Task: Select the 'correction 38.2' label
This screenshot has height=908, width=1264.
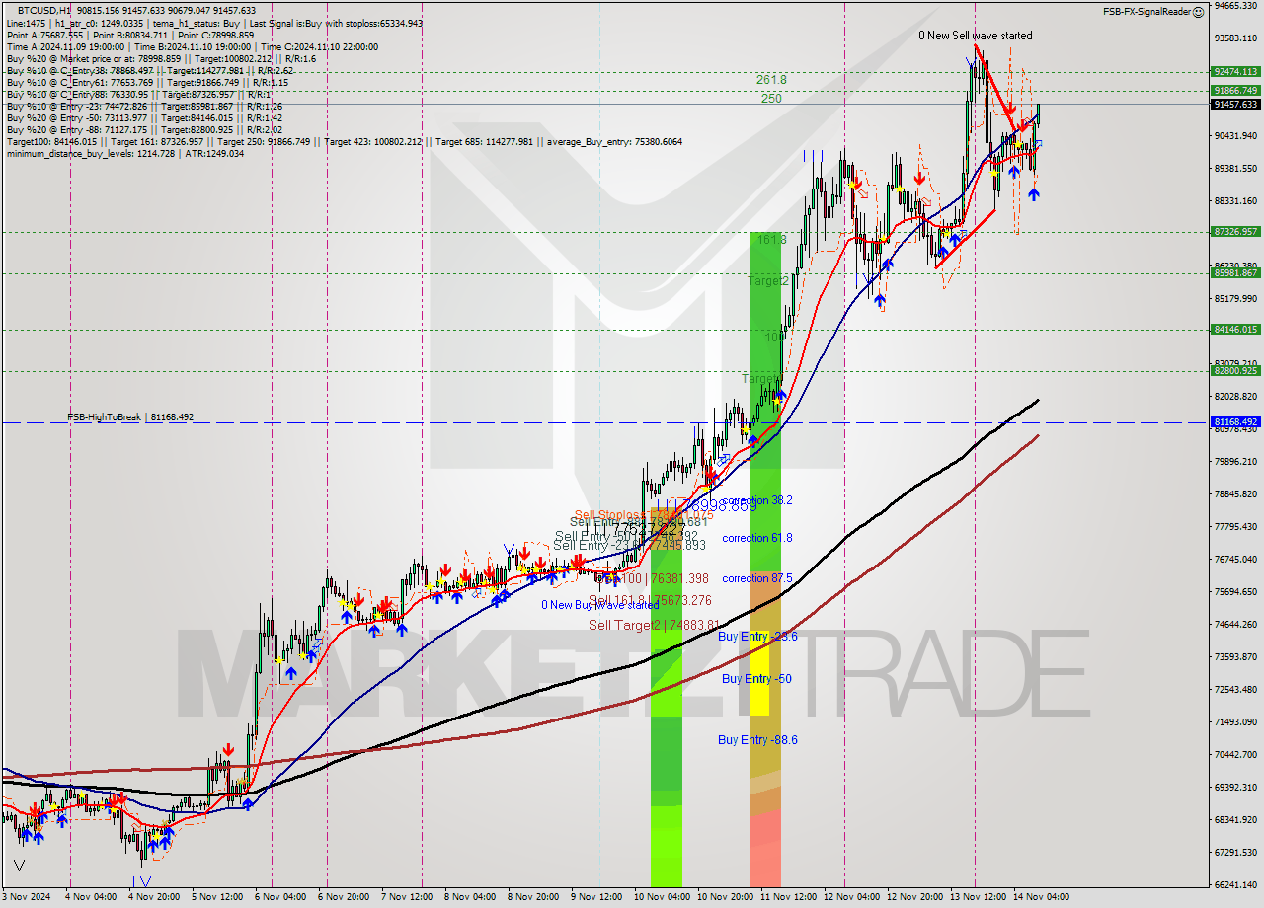Action: [757, 500]
